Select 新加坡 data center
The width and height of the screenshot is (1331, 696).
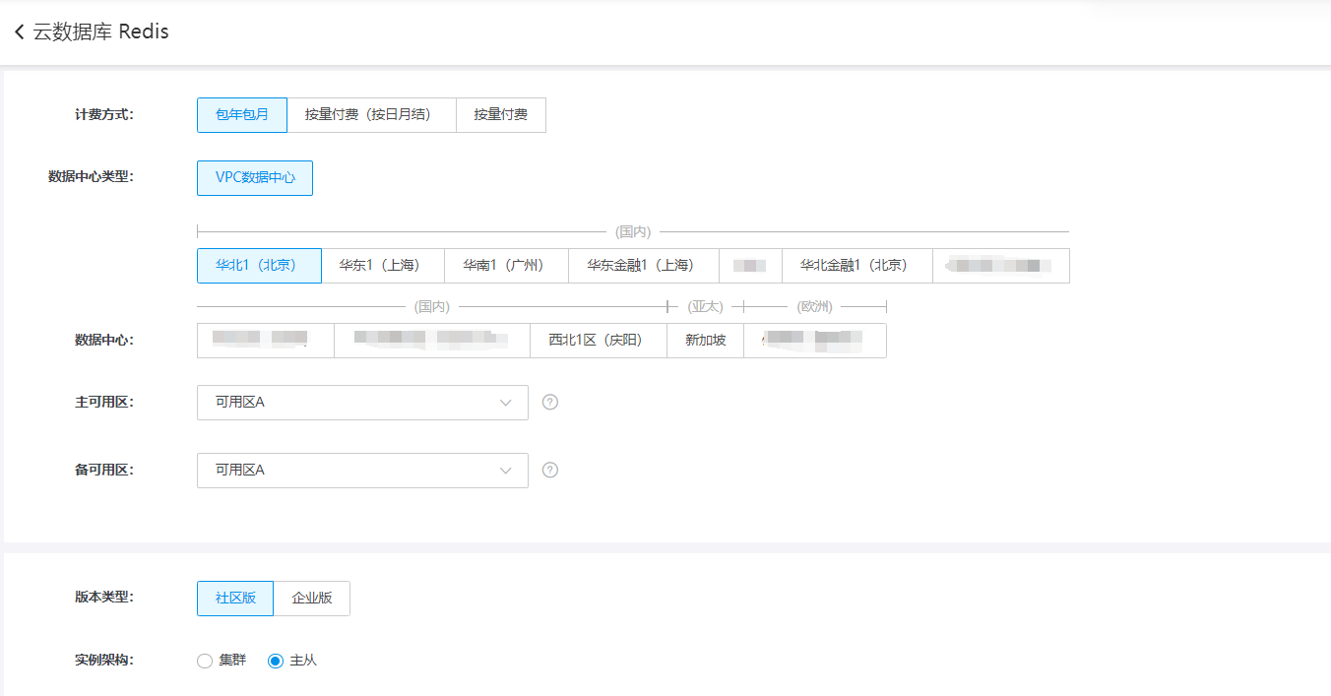click(x=705, y=340)
